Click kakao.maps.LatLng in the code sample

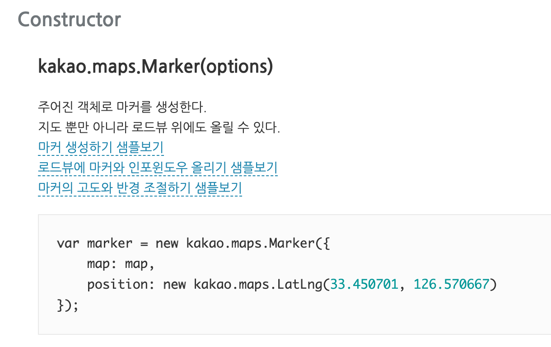[258, 285]
